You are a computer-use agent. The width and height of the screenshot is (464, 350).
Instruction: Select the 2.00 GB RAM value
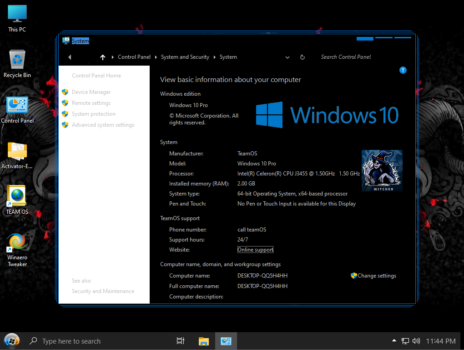pos(246,184)
